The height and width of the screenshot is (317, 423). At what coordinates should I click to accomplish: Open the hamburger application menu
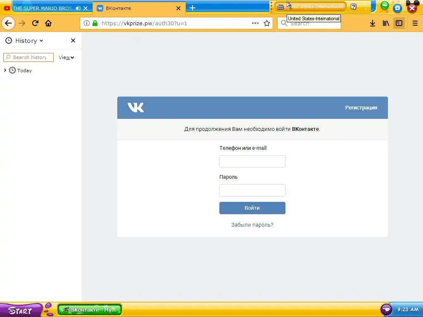415,23
